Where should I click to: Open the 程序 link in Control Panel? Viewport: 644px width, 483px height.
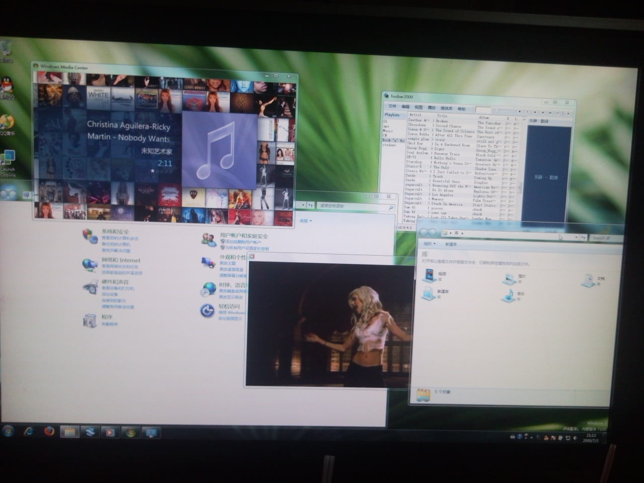point(107,317)
